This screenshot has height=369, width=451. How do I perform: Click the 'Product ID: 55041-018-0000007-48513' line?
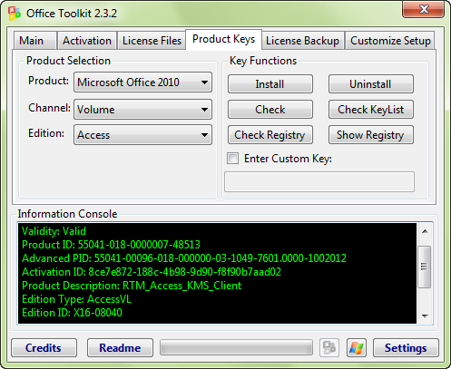111,245
